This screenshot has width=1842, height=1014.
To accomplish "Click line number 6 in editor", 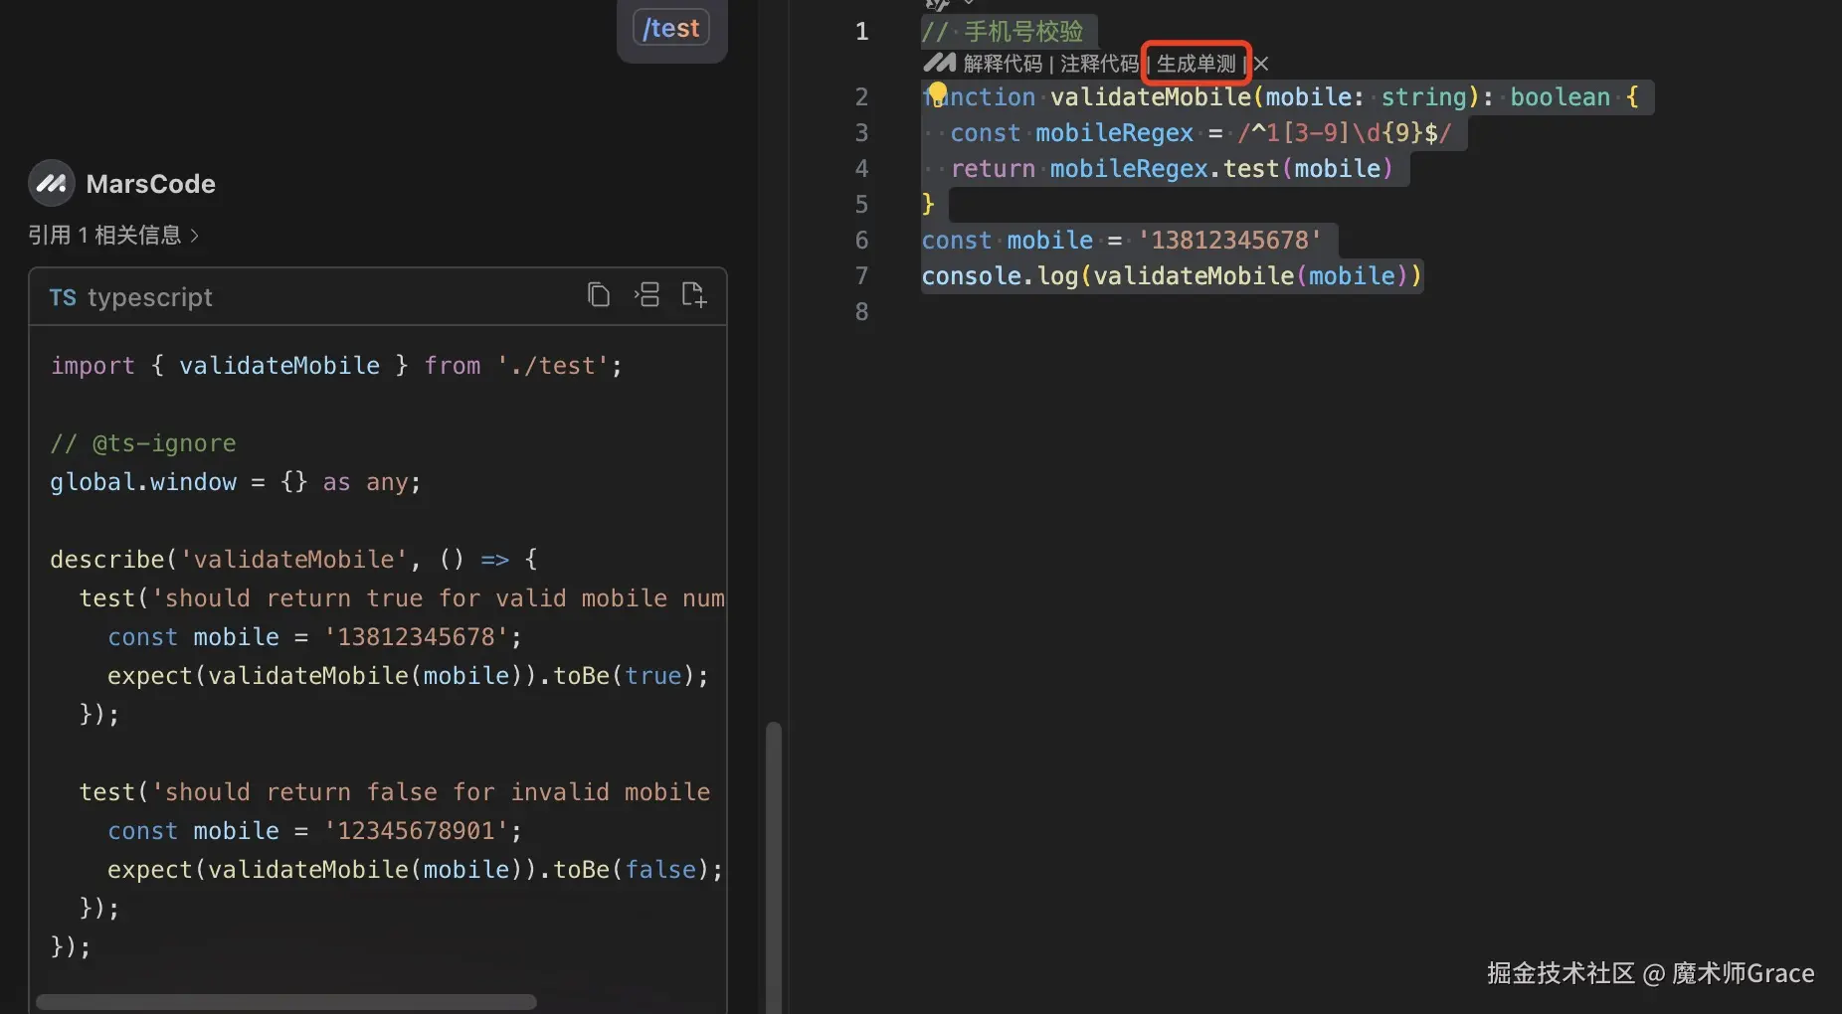I will 861,241.
